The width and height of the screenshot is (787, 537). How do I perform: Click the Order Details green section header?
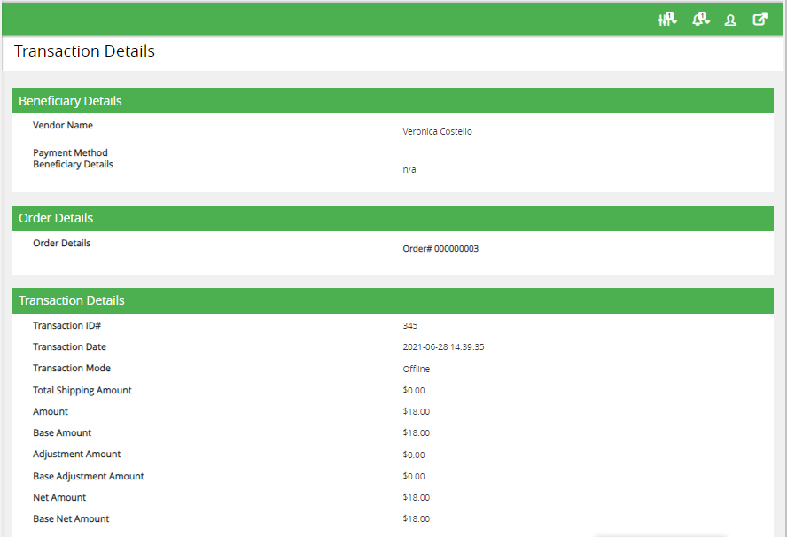click(x=56, y=218)
